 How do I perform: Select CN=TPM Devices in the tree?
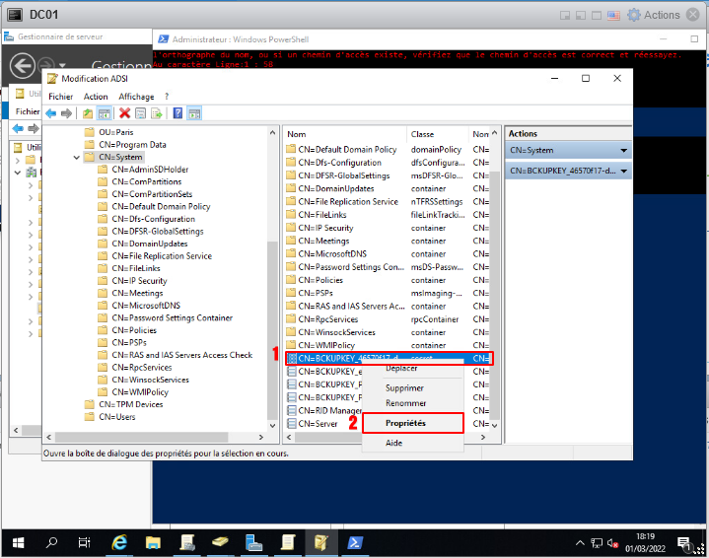[x=130, y=404]
